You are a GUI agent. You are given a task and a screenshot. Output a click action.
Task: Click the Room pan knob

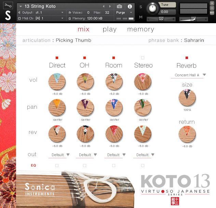(114, 107)
